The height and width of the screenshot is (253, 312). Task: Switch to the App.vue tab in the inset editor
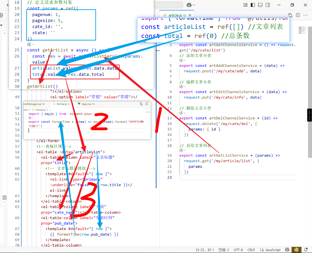click(86, 104)
